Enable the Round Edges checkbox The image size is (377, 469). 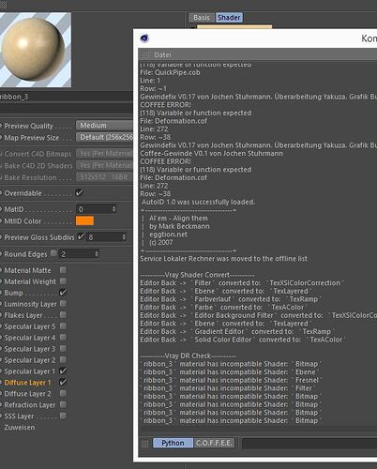53,253
